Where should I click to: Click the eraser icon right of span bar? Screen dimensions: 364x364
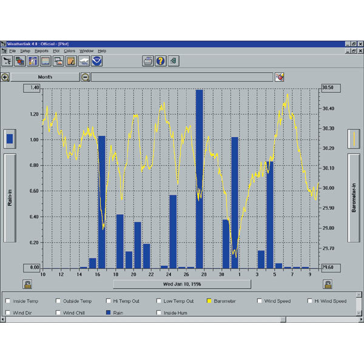coord(279,77)
